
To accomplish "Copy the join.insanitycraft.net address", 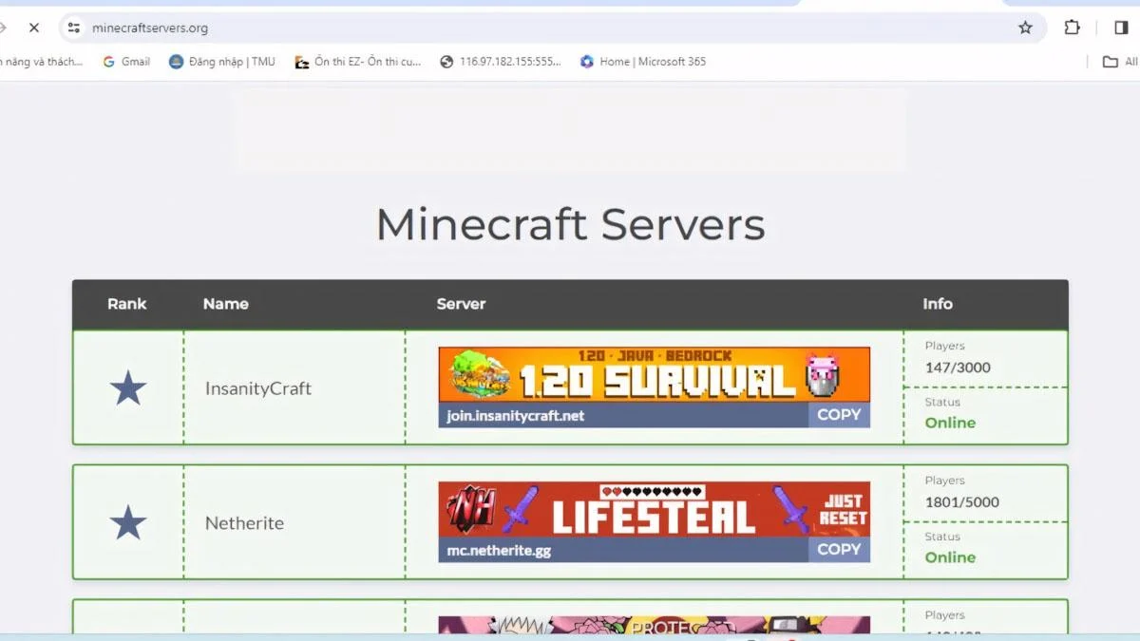I will coord(839,415).
